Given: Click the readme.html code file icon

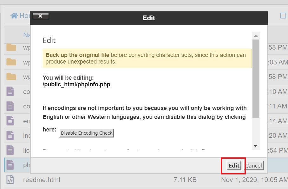Looking at the screenshot, I should [x=10, y=180].
